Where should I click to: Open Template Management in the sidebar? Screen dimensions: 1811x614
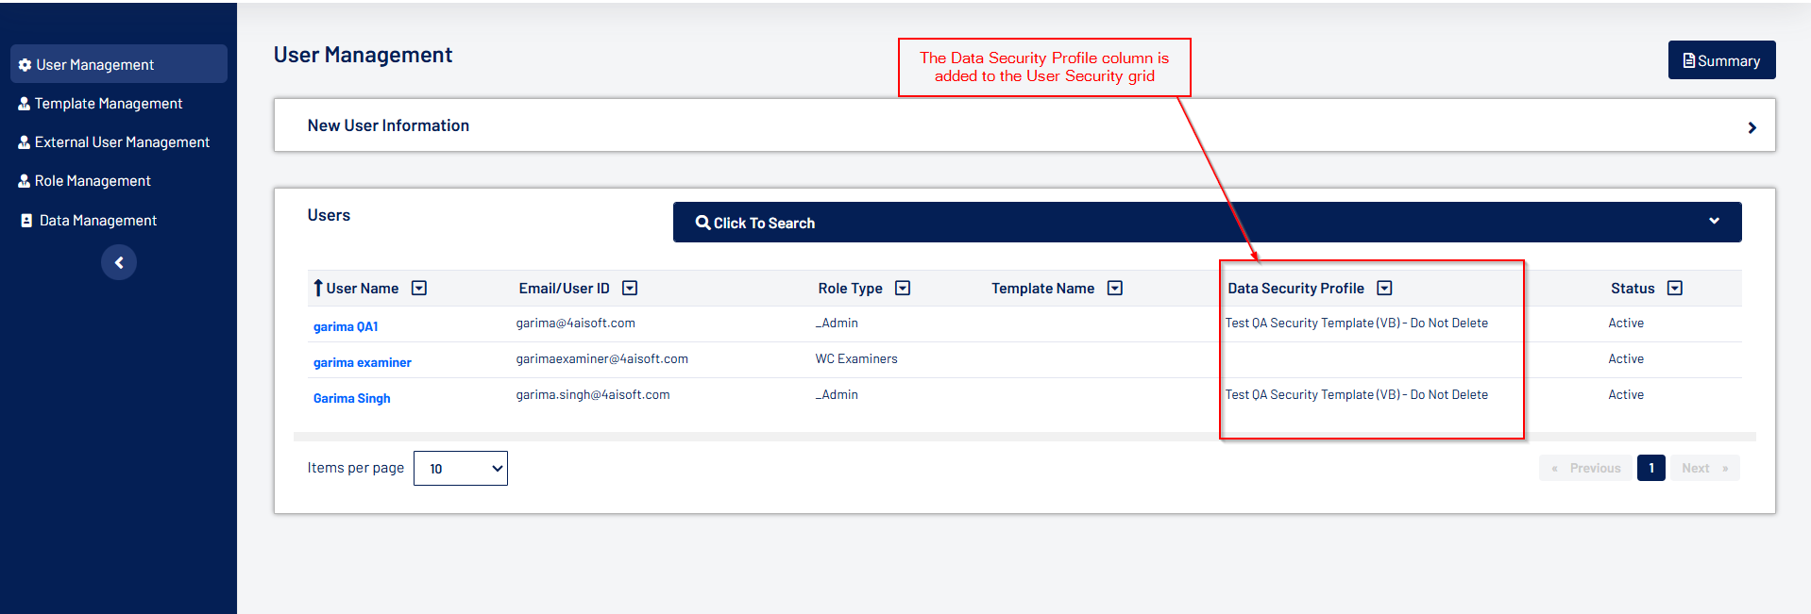[x=108, y=104]
